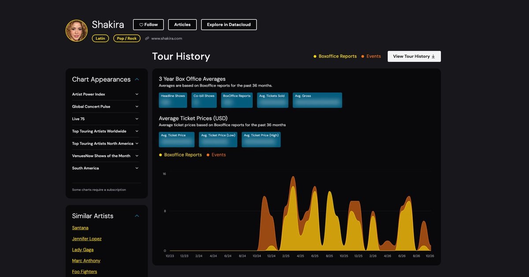
Task: Click the Shakira artist name heading
Action: [x=108, y=25]
